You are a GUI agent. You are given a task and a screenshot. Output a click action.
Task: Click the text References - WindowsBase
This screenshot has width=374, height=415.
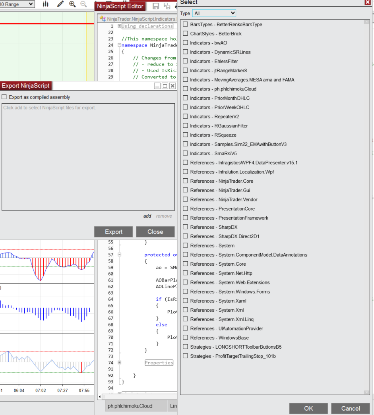[x=219, y=338]
